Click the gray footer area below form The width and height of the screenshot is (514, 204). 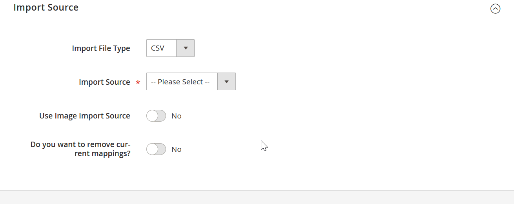[x=257, y=197]
